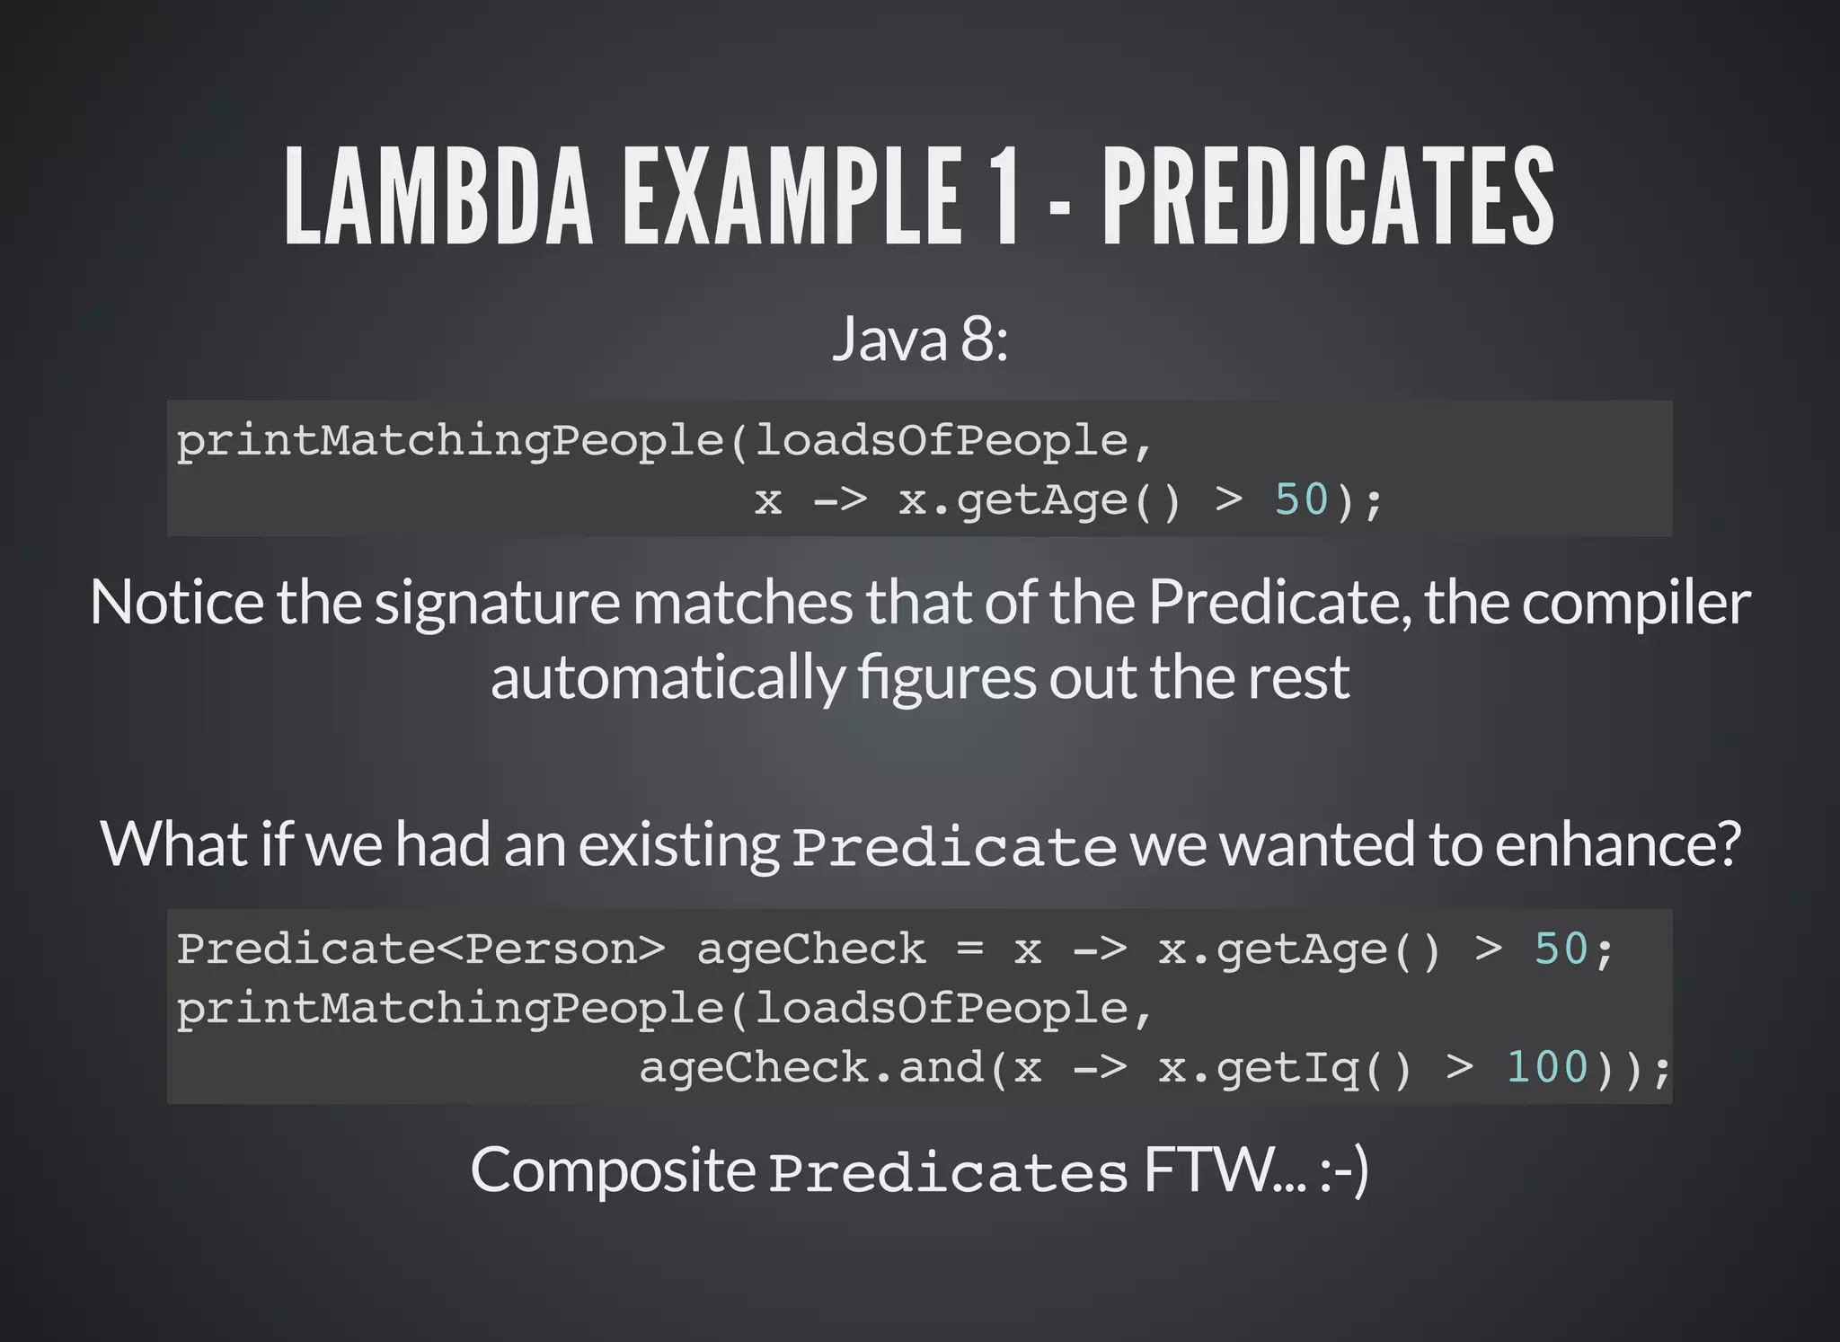Screen dimensions: 1840x1342
Task: Click 'ageCheck.and(' in the last code line
Action: (825, 1068)
